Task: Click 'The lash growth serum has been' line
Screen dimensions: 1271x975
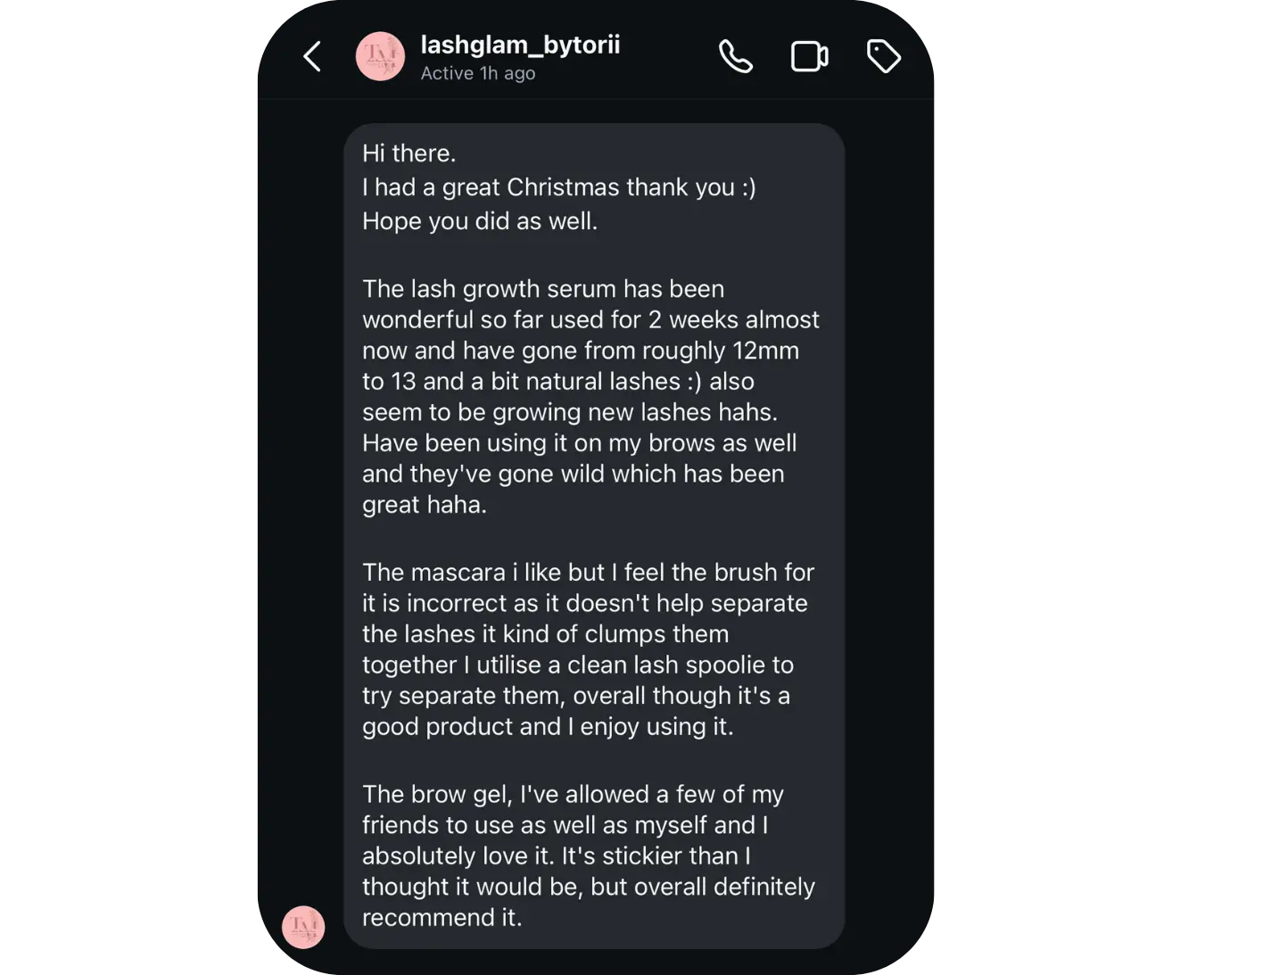Action: click(542, 289)
